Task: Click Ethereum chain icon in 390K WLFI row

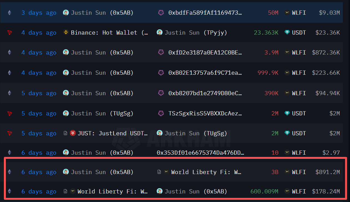Action: pos(10,93)
